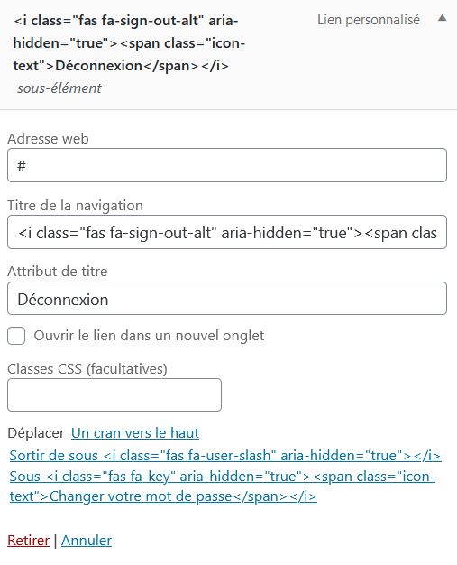Click the Sortir de sous fa-user-slash link

click(225, 456)
